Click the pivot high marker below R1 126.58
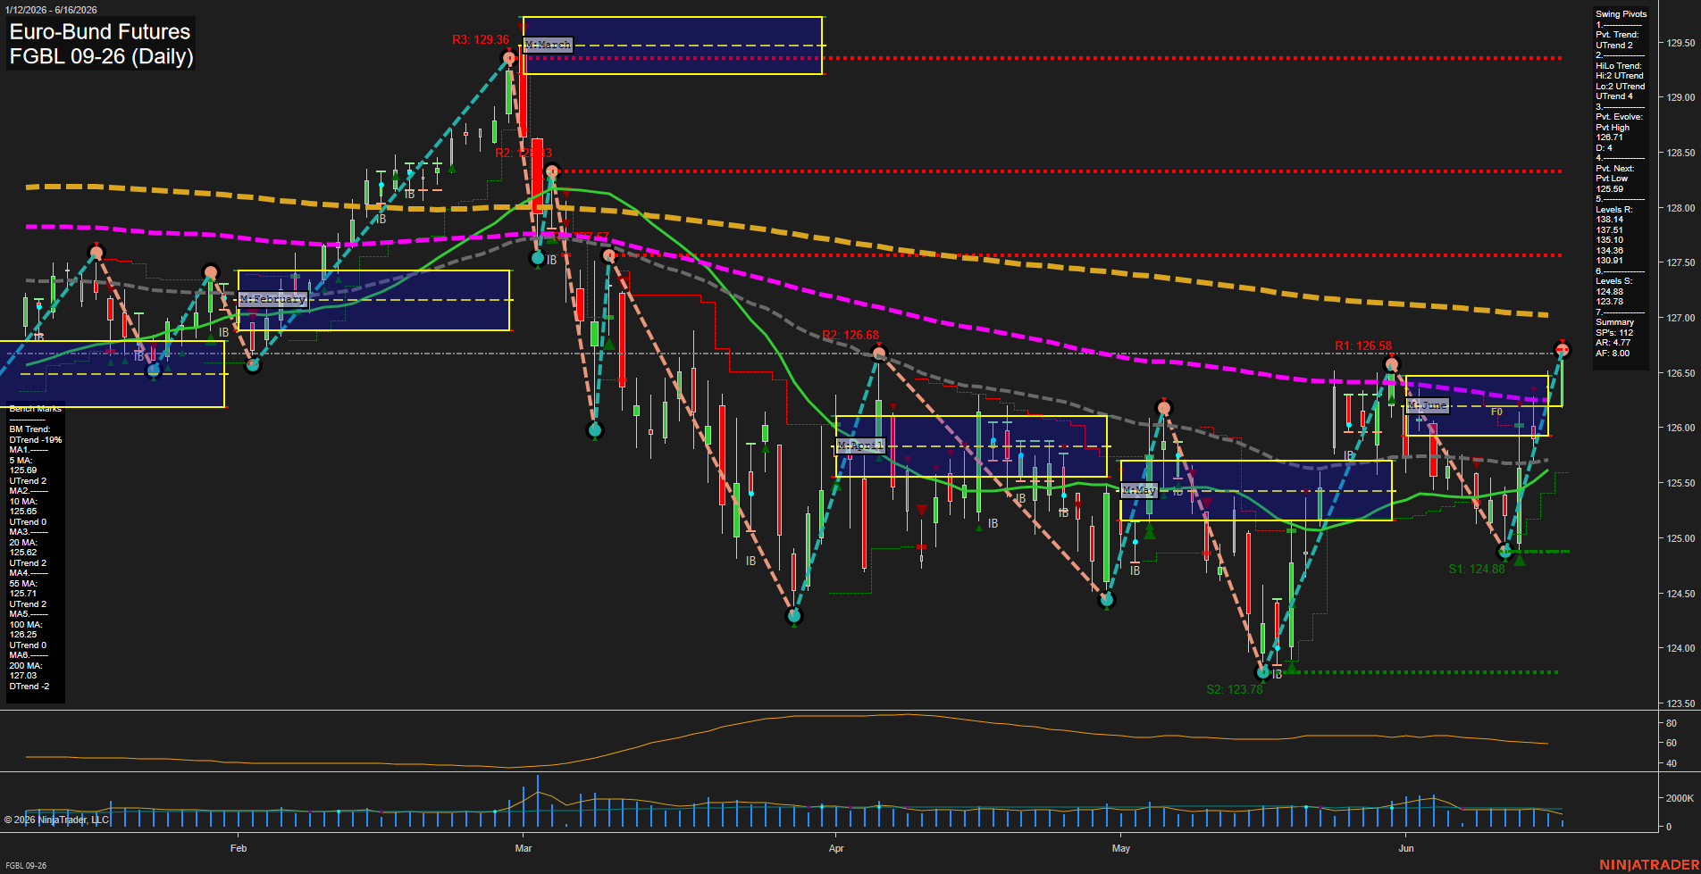The height and width of the screenshot is (874, 1701). pos(1391,364)
